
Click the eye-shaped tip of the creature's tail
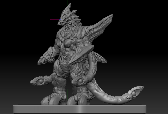click(135, 93)
